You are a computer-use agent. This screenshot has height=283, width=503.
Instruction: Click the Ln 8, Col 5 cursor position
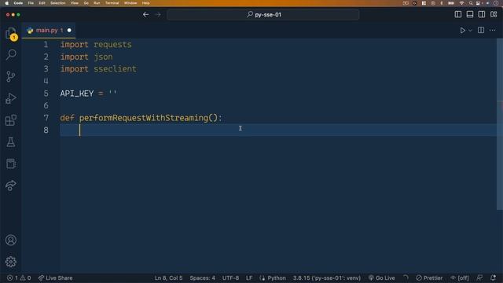(168, 277)
